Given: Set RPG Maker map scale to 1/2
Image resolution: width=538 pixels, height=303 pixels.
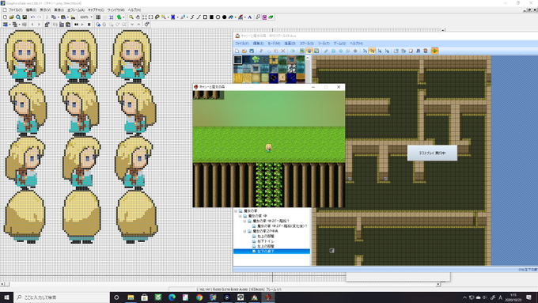Looking at the screenshot, I should tap(373, 51).
